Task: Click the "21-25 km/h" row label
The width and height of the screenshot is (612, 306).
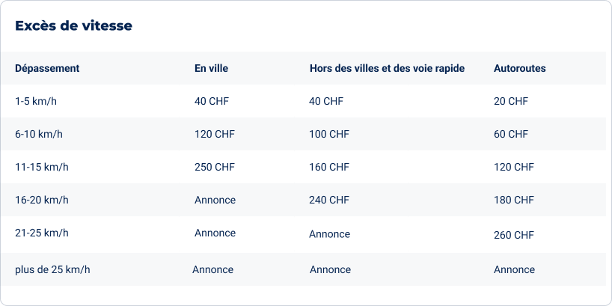Action: pos(42,233)
